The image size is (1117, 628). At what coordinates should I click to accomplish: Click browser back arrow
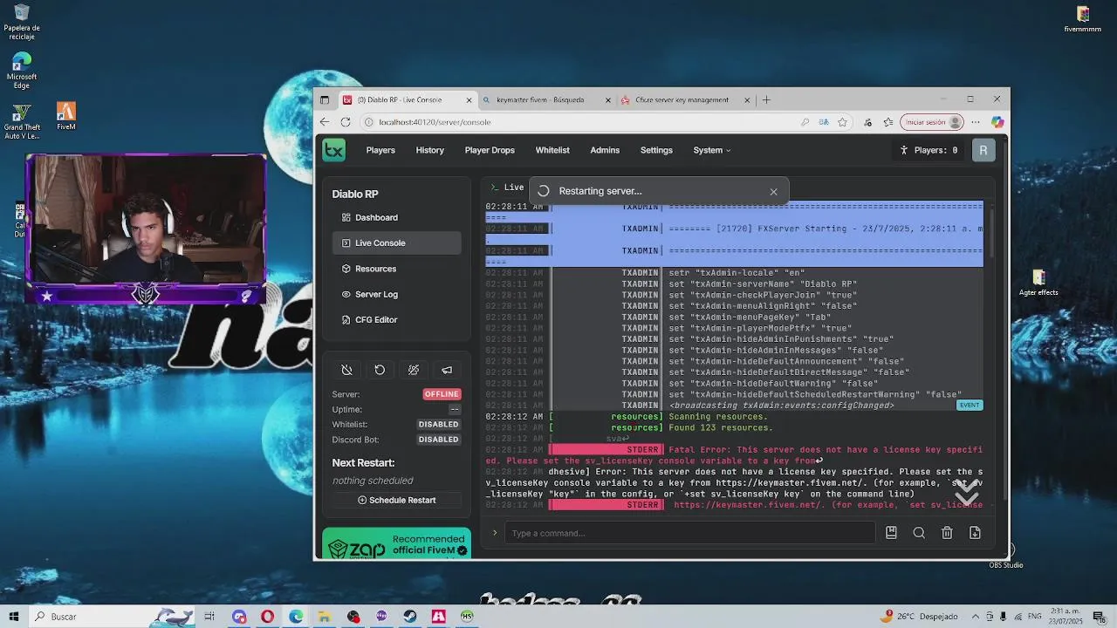pyautogui.click(x=325, y=122)
